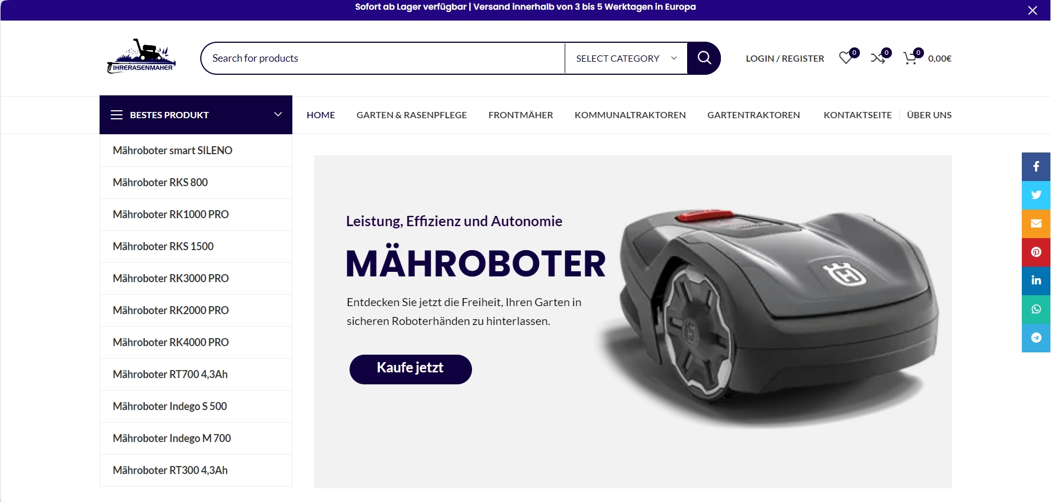Click the magnifier search button

704,58
